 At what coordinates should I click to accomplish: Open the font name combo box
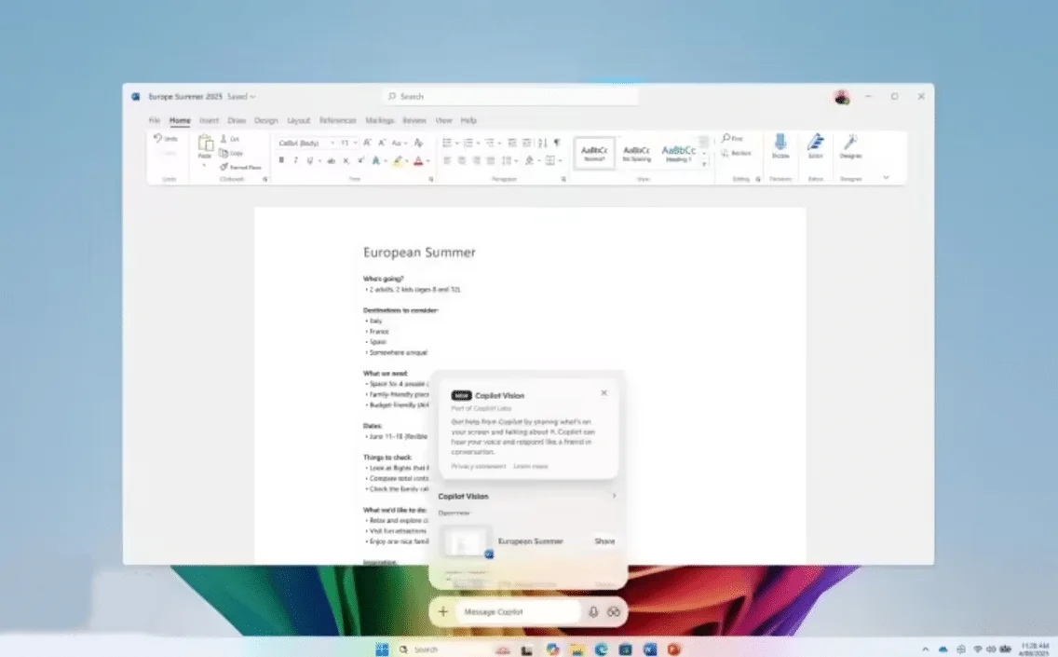(306, 143)
